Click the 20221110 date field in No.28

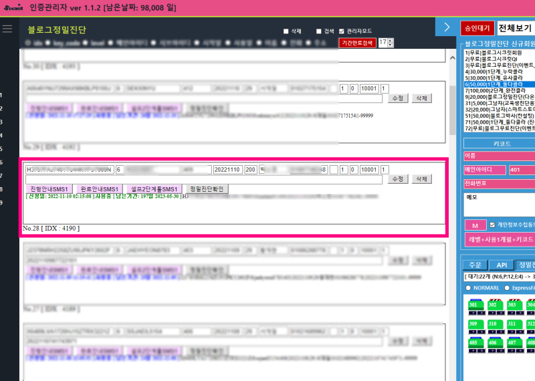coord(228,170)
